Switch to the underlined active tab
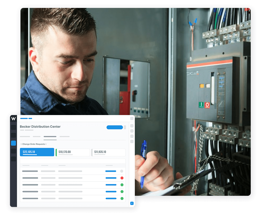Screen dimensions: 262x216 point(50,137)
